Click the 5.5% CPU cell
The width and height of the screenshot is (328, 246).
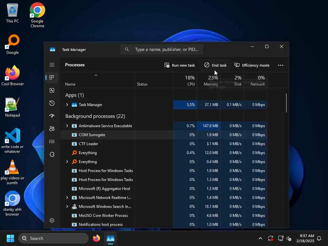[x=185, y=105]
